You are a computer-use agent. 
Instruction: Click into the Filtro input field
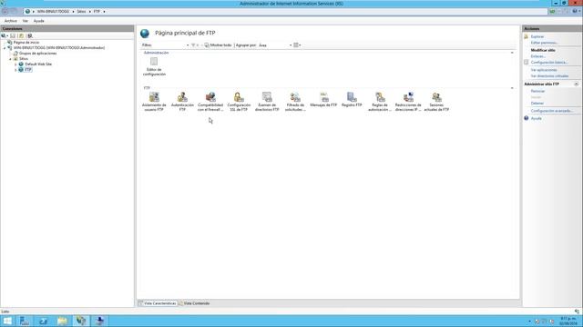[169, 45]
